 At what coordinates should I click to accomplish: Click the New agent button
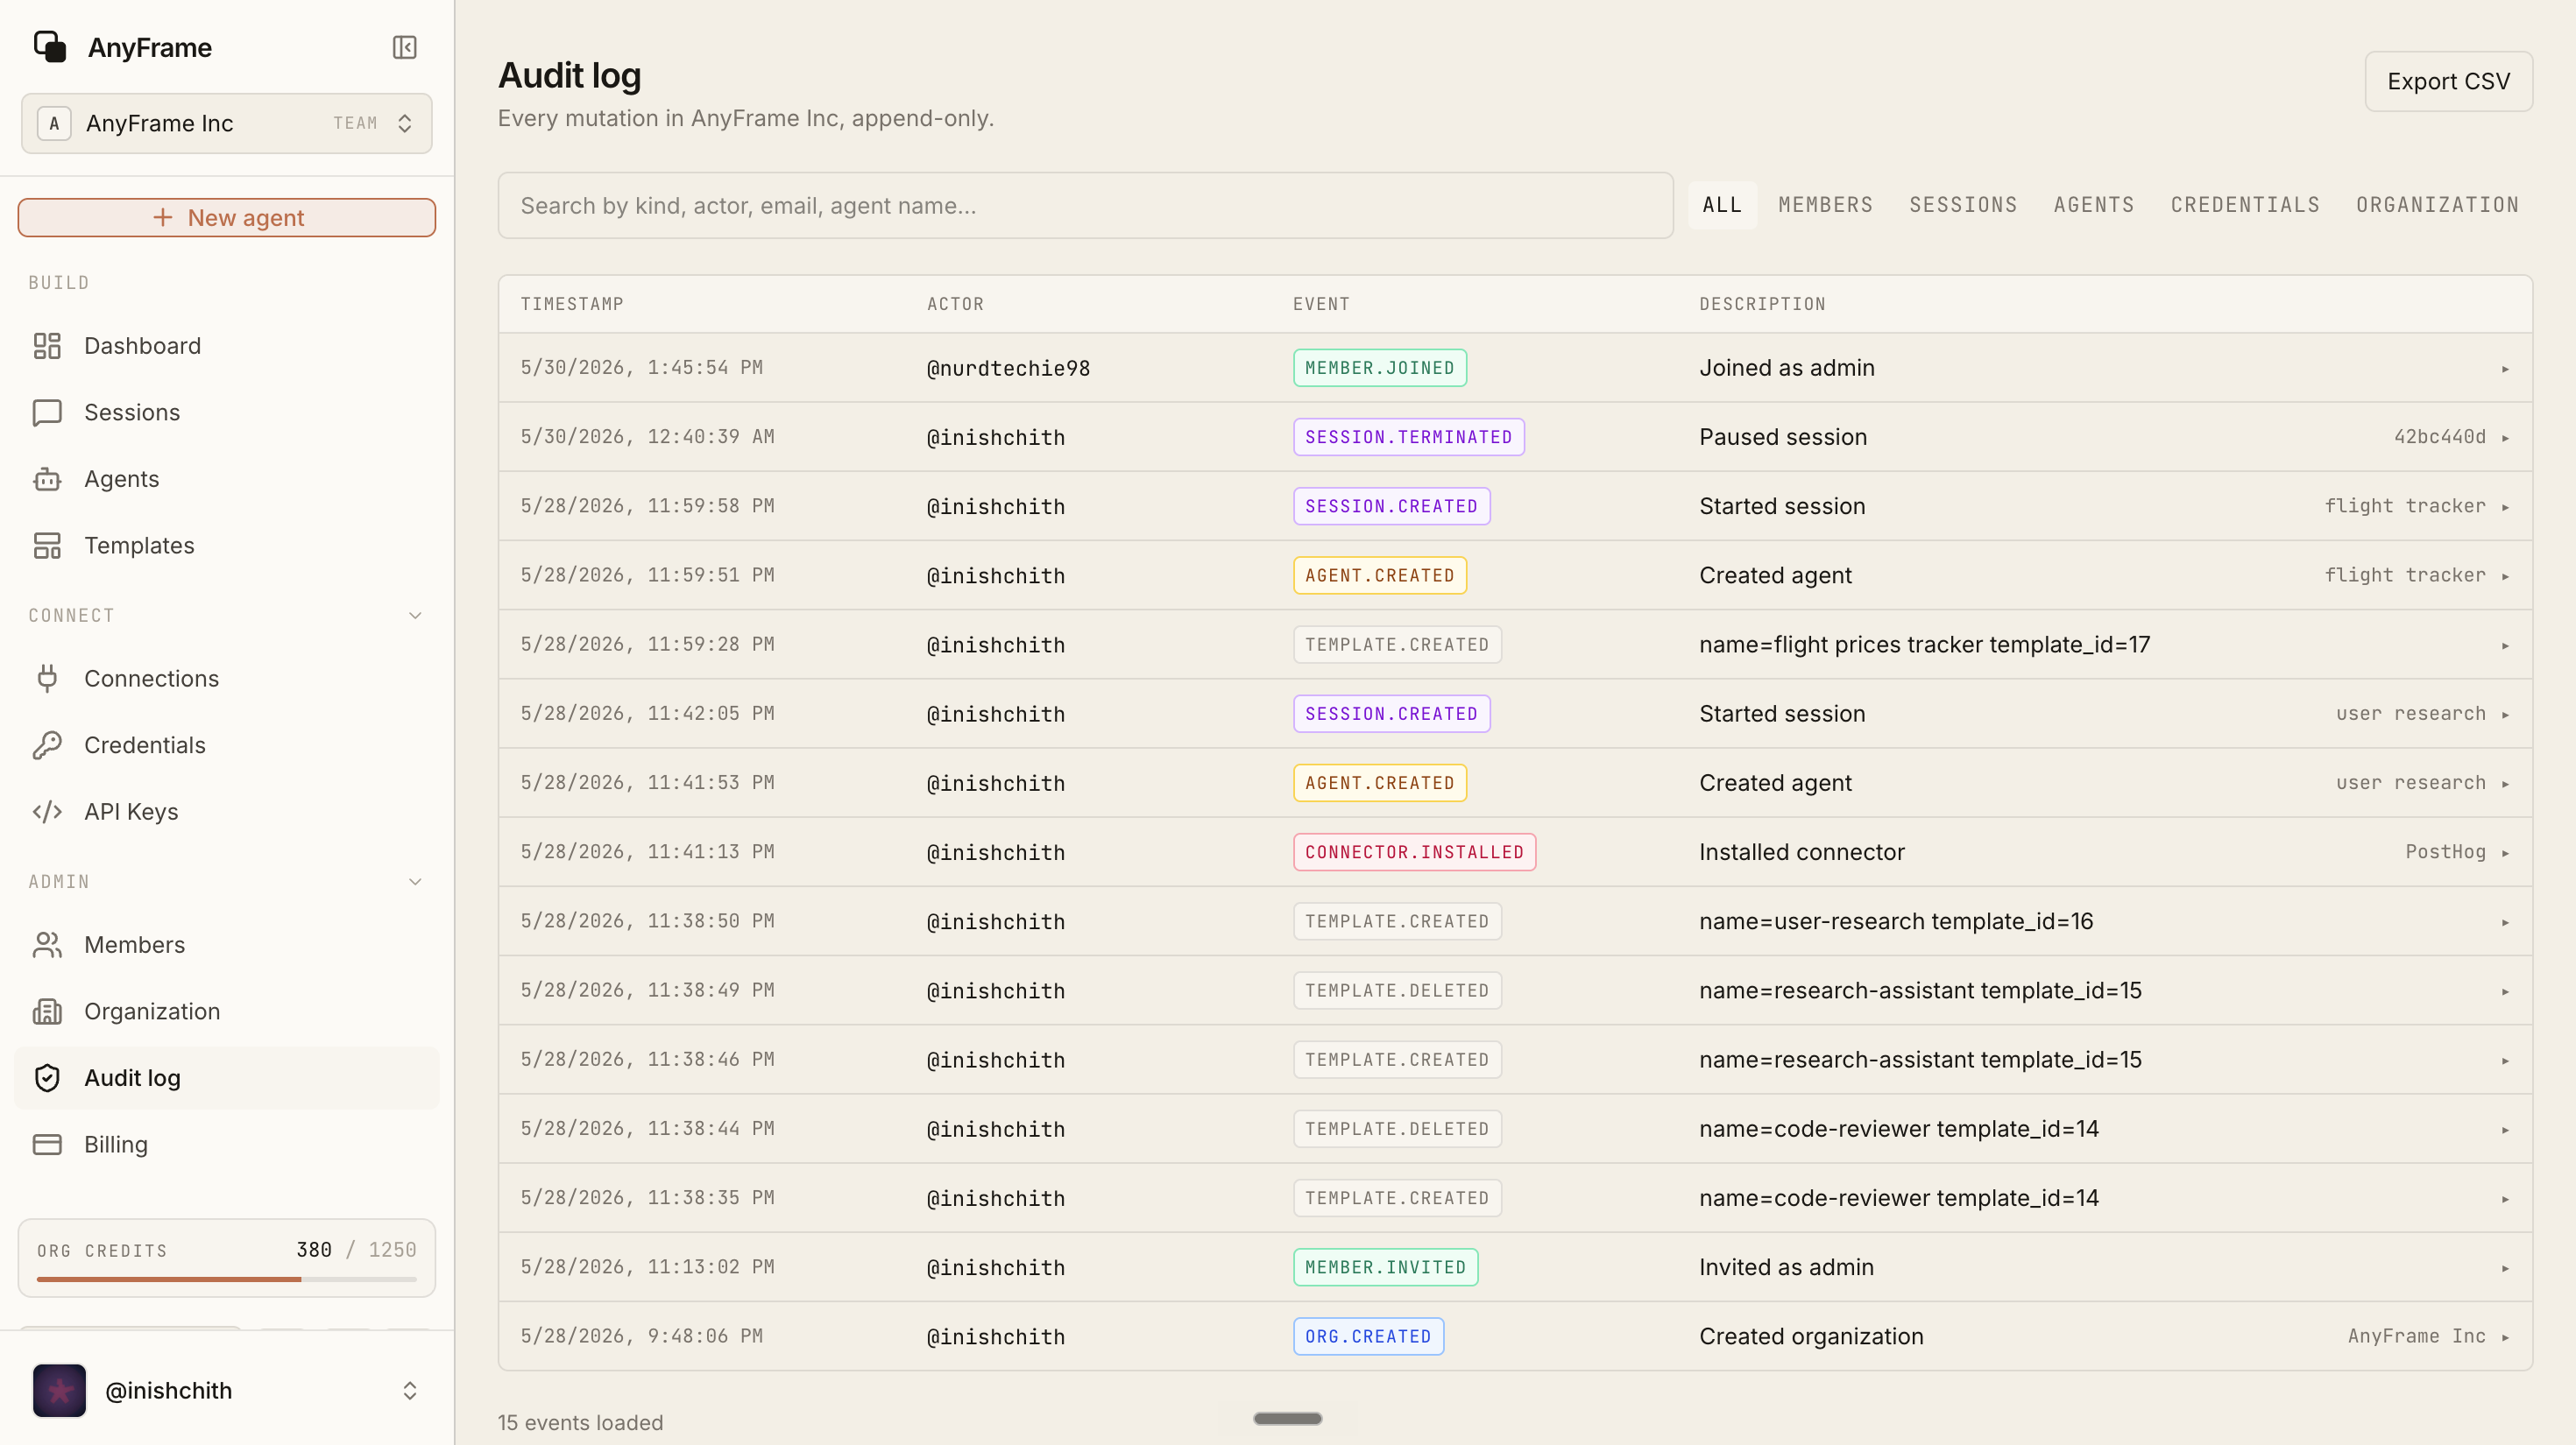[x=227, y=217]
